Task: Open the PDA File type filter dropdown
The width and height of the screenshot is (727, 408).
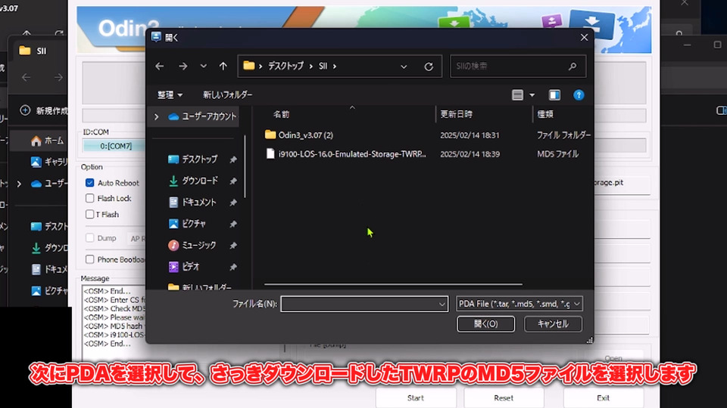Action: [519, 304]
